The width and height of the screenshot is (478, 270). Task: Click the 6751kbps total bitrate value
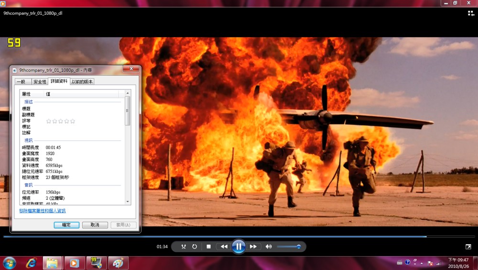point(54,172)
